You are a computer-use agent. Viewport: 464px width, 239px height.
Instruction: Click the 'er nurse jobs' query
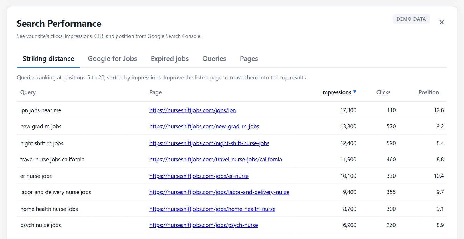pos(36,176)
